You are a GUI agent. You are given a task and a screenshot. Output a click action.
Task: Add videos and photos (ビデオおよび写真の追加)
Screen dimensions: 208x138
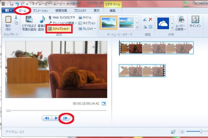(x=29, y=23)
